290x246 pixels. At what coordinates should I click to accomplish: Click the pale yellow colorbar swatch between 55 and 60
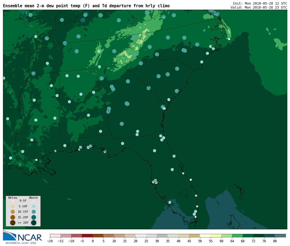pyautogui.click(x=216, y=236)
